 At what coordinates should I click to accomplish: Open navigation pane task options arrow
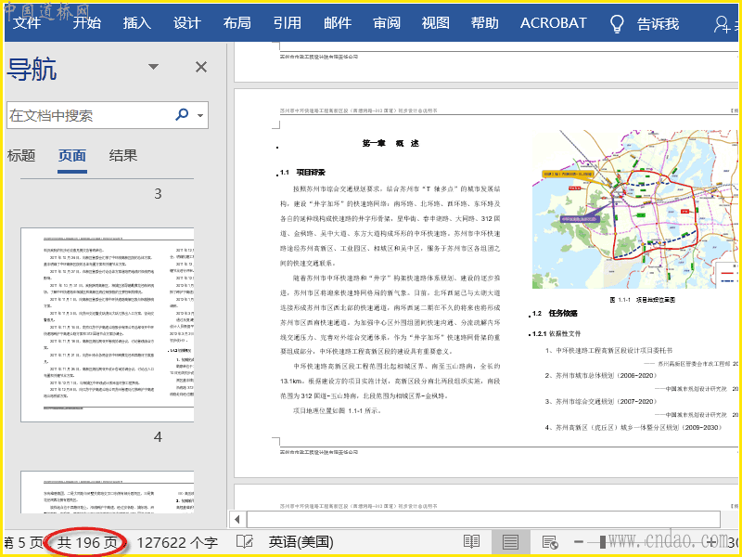154,67
